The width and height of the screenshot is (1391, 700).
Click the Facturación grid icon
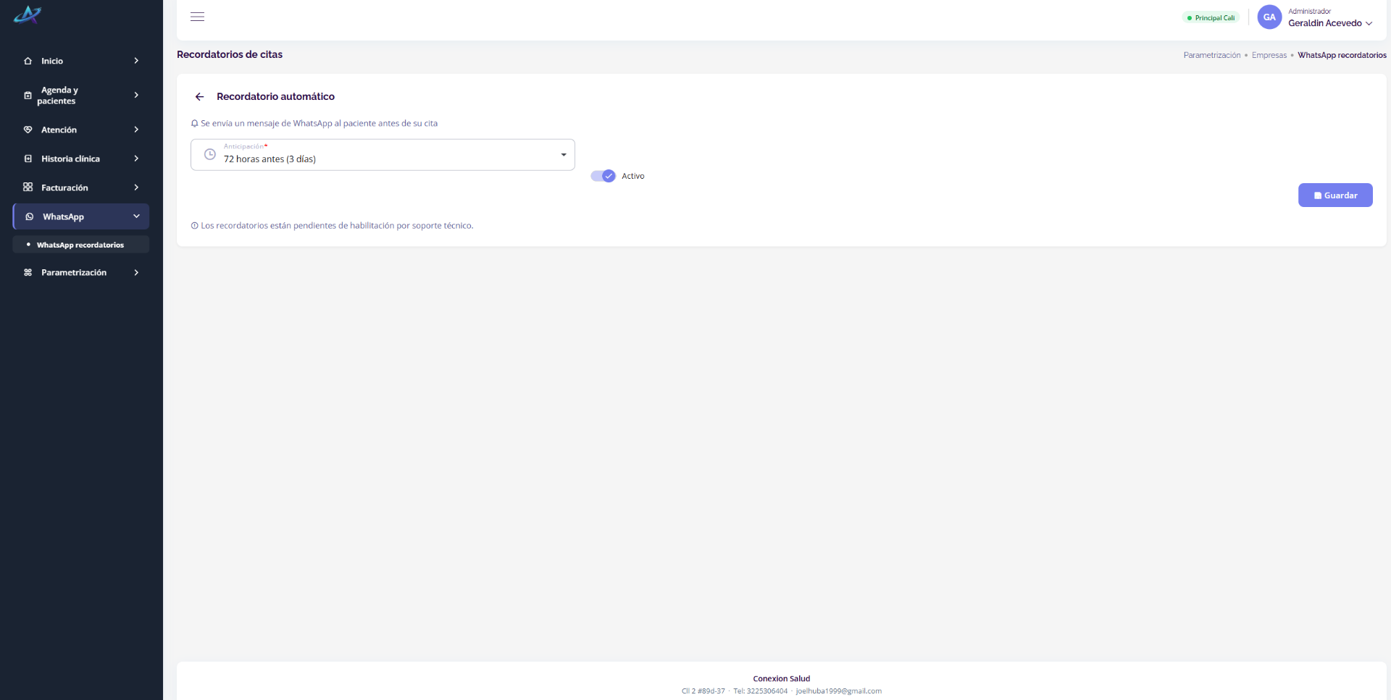pos(28,187)
